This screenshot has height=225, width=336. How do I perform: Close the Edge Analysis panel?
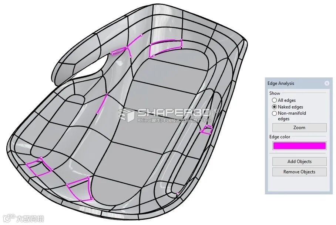click(327, 83)
